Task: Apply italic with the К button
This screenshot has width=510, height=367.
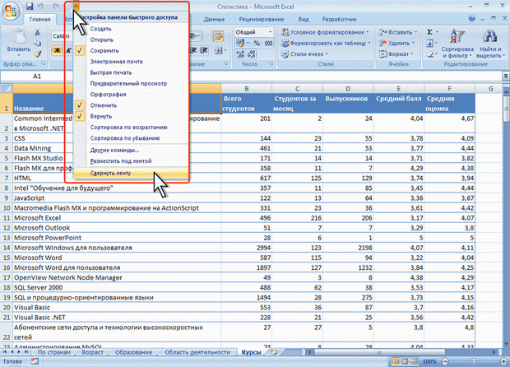Action: [x=68, y=50]
